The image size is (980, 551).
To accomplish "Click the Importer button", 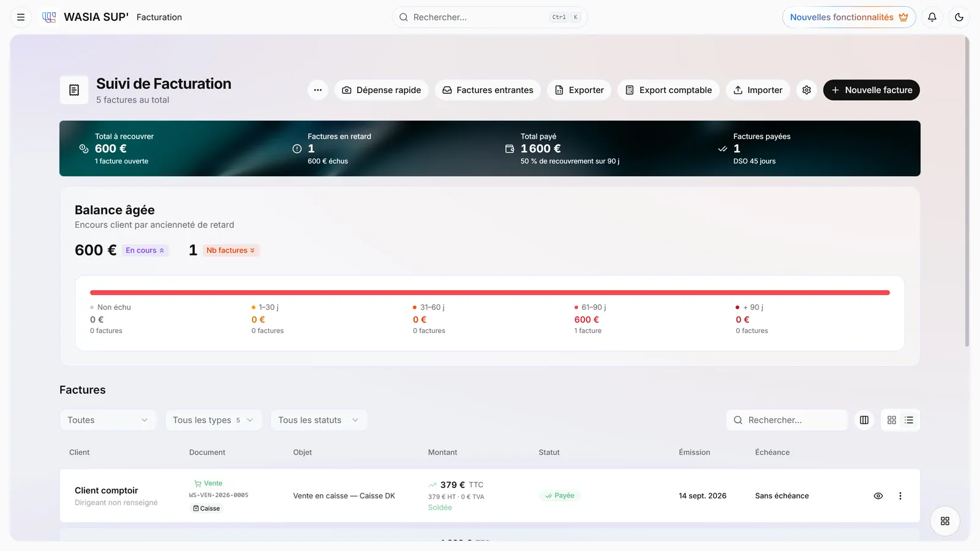I will pyautogui.click(x=758, y=90).
